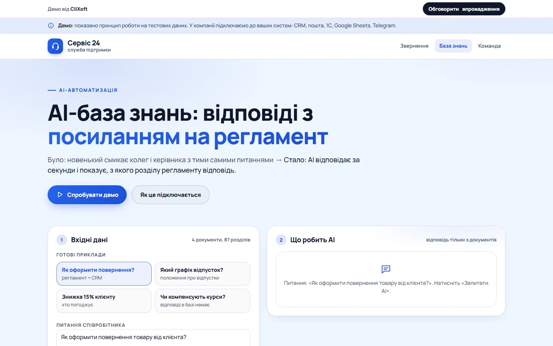Choose example Який графік відпусток?
This screenshot has height=346, width=553.
coord(202,274)
